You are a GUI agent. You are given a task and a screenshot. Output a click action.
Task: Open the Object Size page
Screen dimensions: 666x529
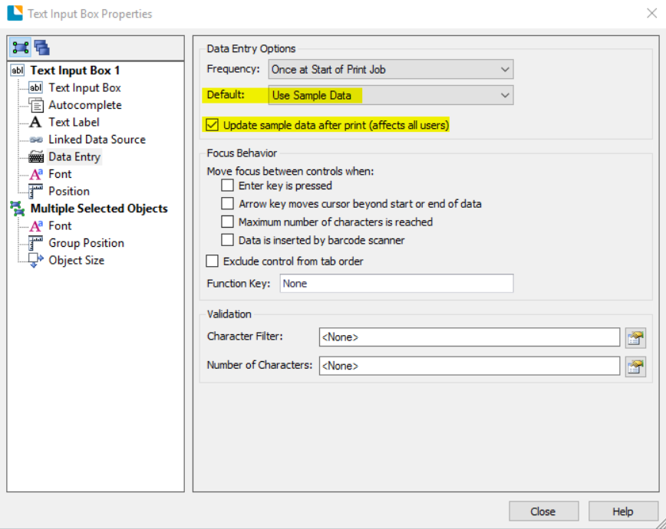coord(77,260)
